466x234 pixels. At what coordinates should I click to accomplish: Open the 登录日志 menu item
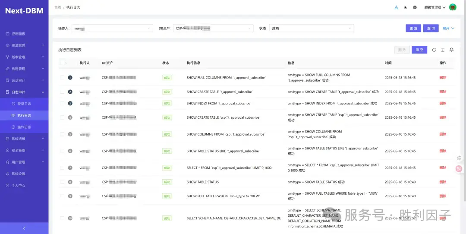(24, 104)
